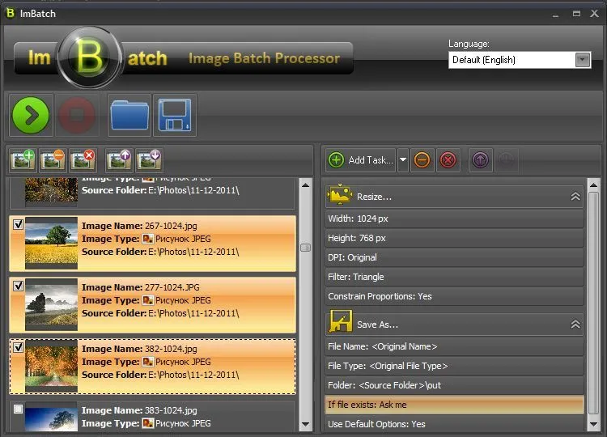Click the green Start processing arrow button

pyautogui.click(x=31, y=116)
